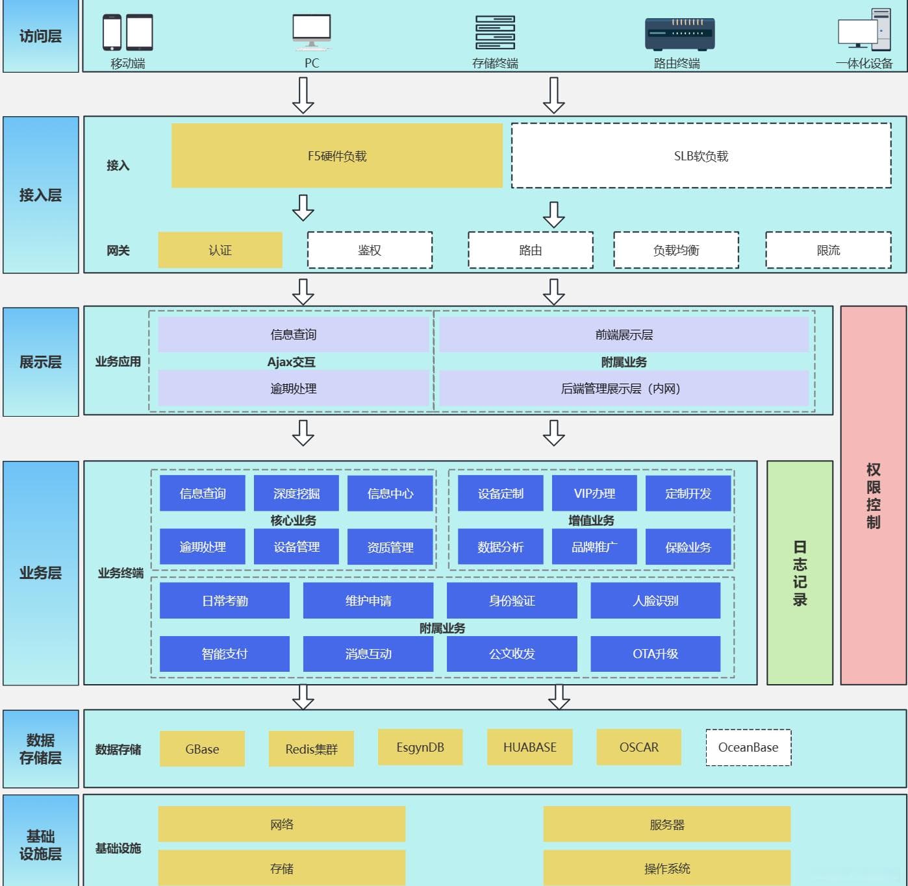Select the Redis集群 block
This screenshot has height=886, width=908.
coord(312,748)
